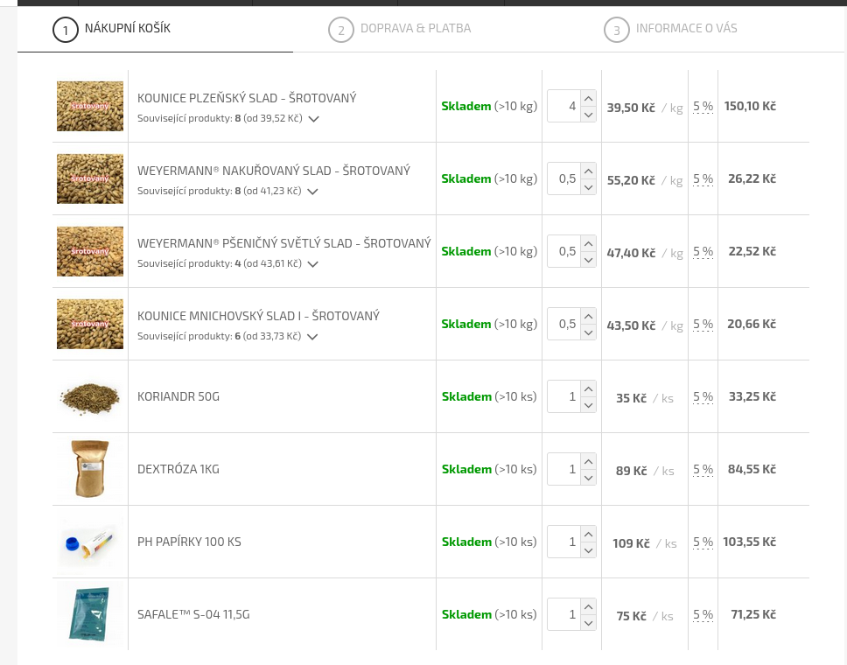Open Weyermann Pšeničný světlý slad product page

pos(283,243)
